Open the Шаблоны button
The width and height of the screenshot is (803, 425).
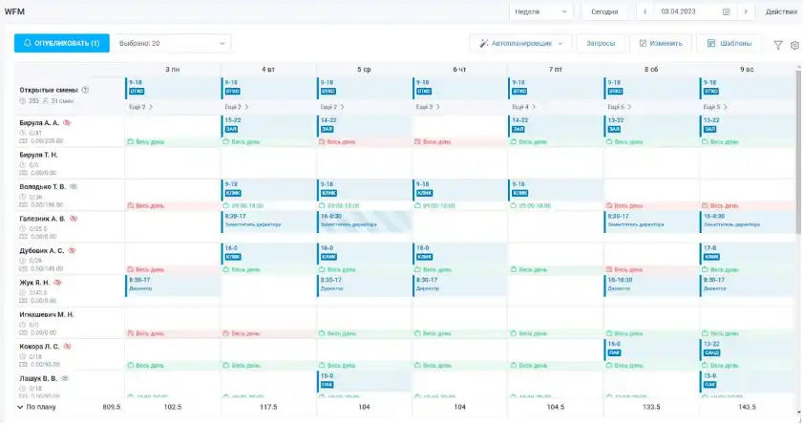click(x=729, y=44)
